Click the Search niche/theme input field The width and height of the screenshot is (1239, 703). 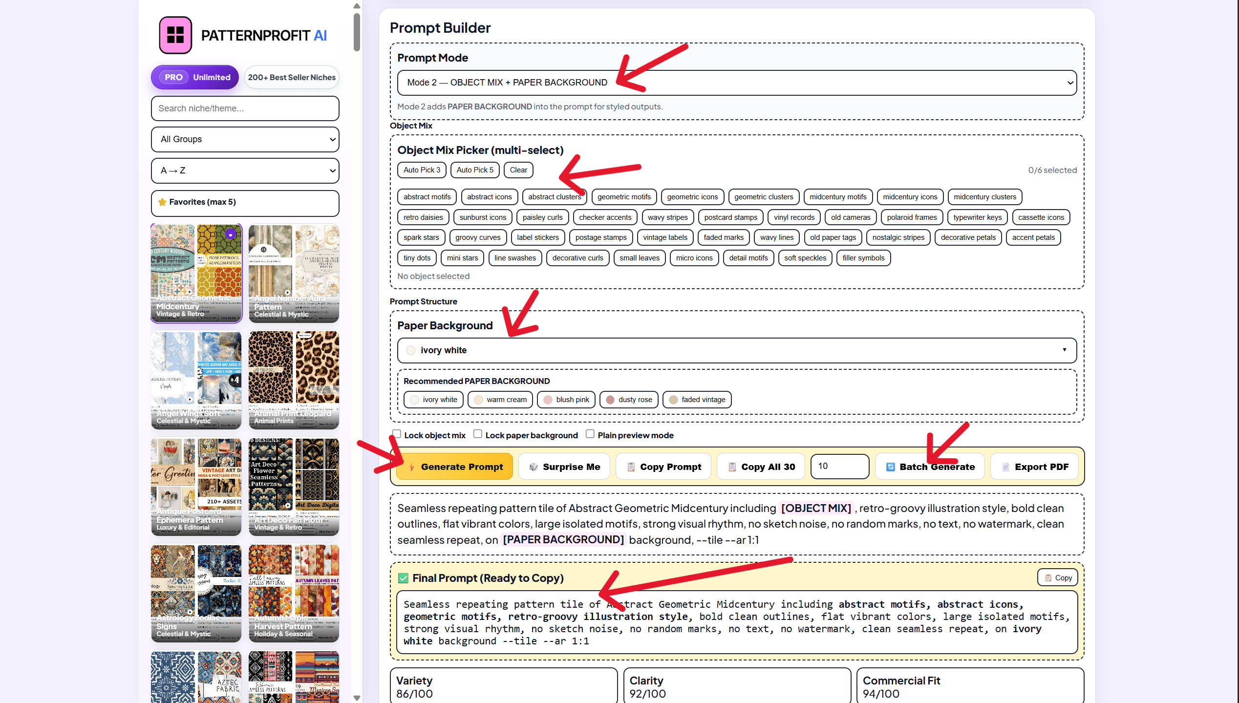tap(245, 108)
